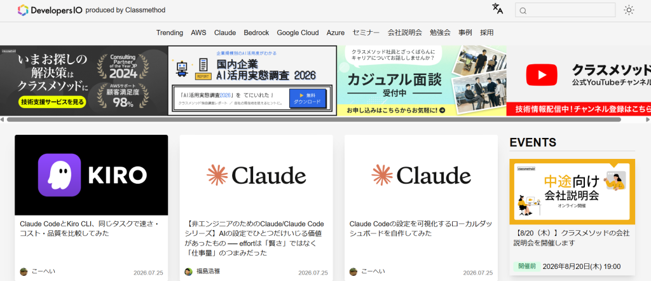Open the Claude navigation item
651x281 pixels.
click(225, 33)
